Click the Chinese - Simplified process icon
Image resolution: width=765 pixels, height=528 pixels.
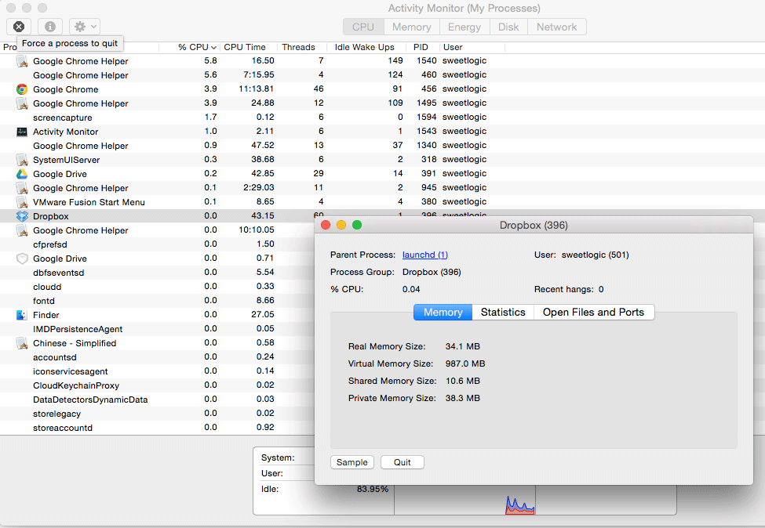click(21, 343)
